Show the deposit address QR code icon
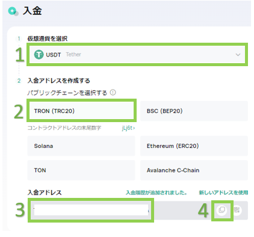 pos(237,210)
